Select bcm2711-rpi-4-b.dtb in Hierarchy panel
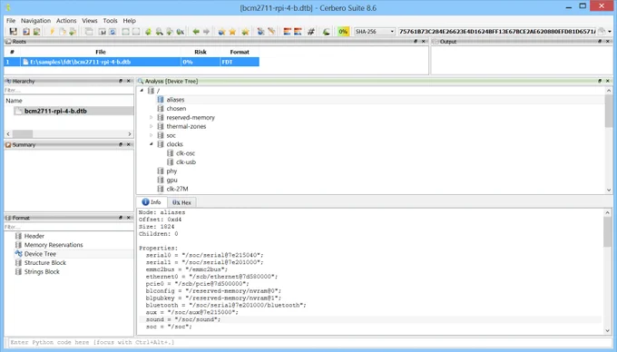617x352 pixels. (x=55, y=111)
